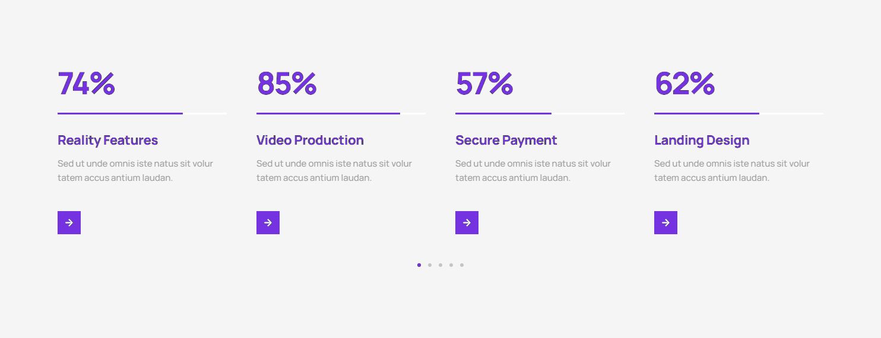881x338 pixels.
Task: Go to the second carousel slide dot
Action: [430, 265]
